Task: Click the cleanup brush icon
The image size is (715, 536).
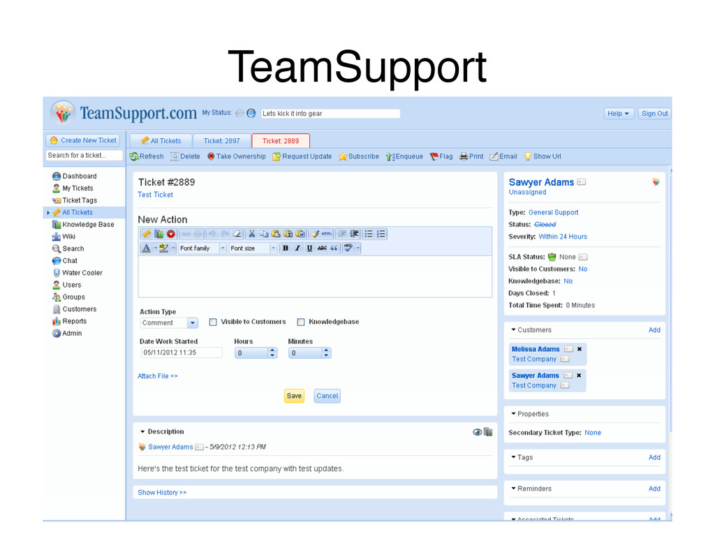Action: point(315,234)
